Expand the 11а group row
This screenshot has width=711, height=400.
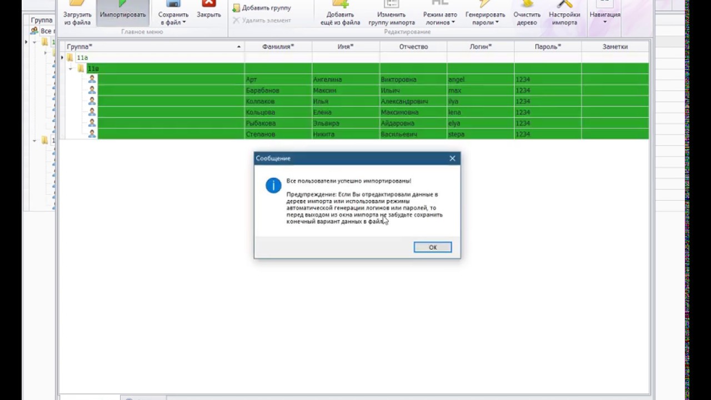click(62, 57)
